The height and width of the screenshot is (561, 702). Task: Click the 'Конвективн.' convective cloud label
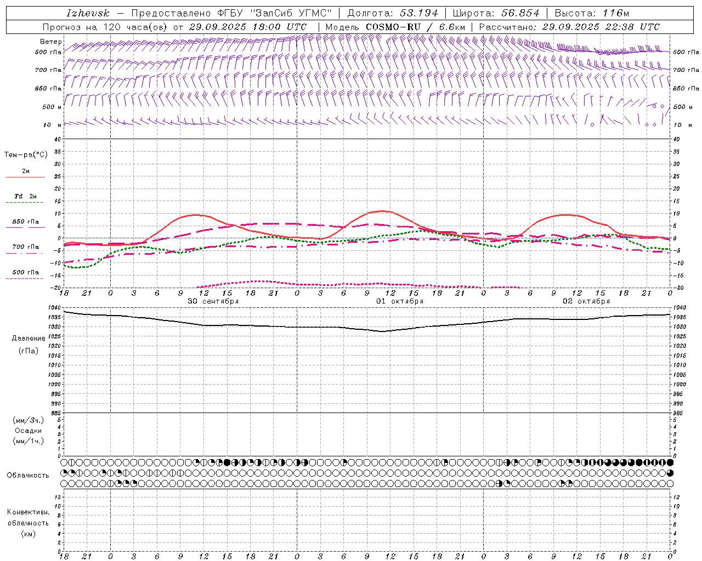pyautogui.click(x=28, y=512)
